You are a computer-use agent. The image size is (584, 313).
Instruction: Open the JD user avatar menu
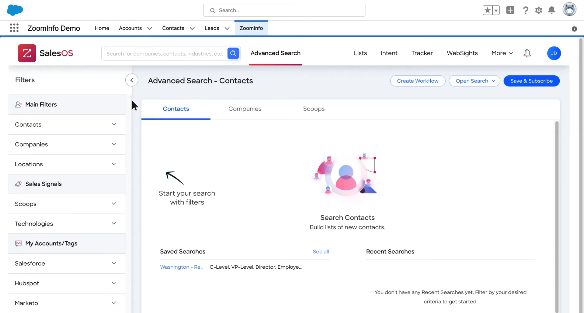[554, 53]
